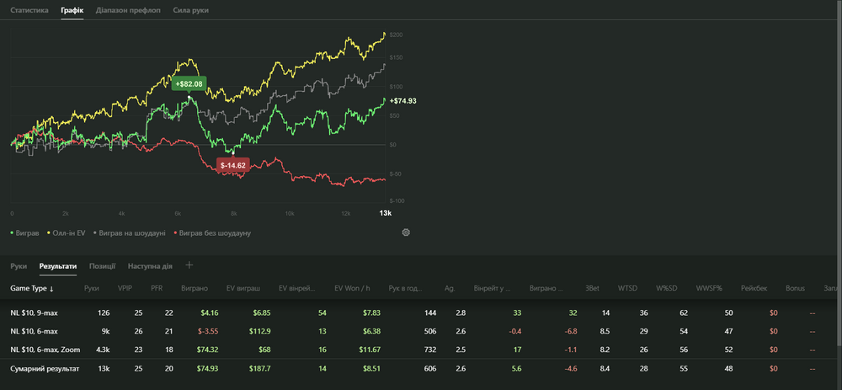Sort by the Game Type column header
The width and height of the screenshot is (842, 390).
point(32,289)
